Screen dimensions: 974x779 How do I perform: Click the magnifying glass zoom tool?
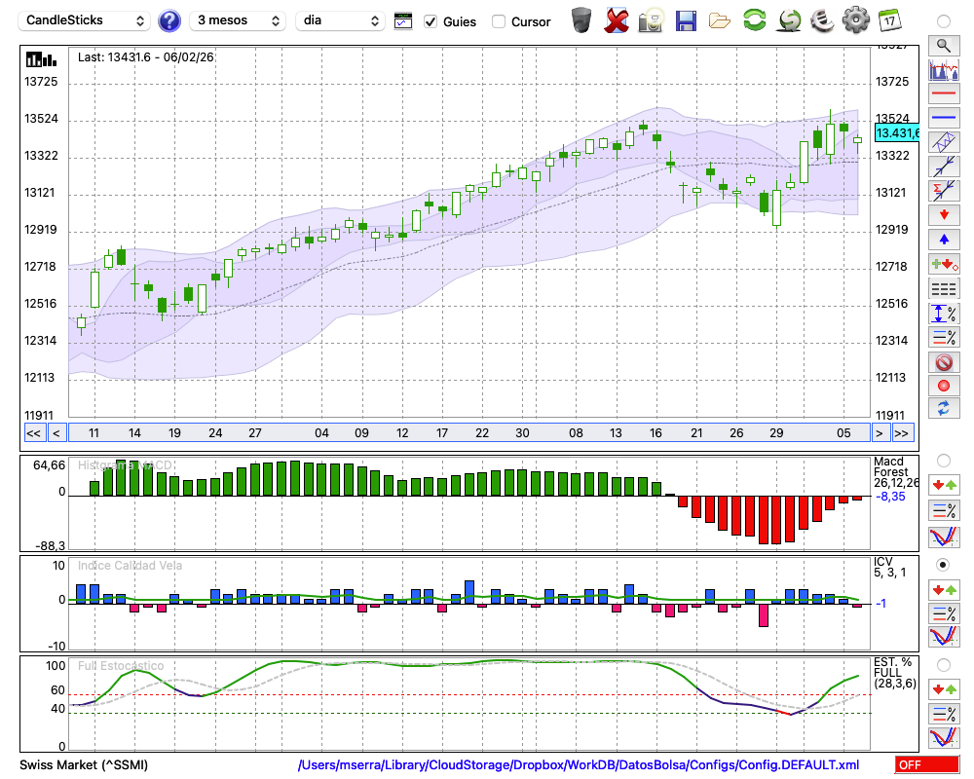tap(943, 45)
